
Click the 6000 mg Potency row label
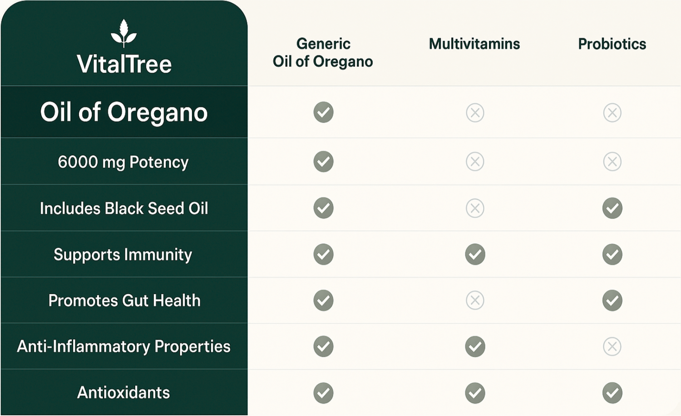point(123,162)
